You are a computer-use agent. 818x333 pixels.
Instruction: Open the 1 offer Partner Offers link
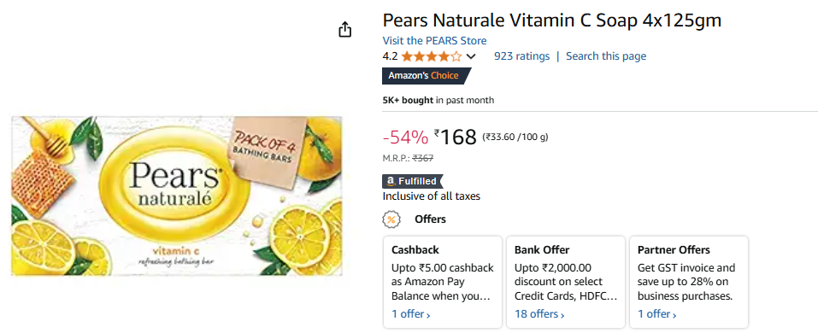(657, 314)
